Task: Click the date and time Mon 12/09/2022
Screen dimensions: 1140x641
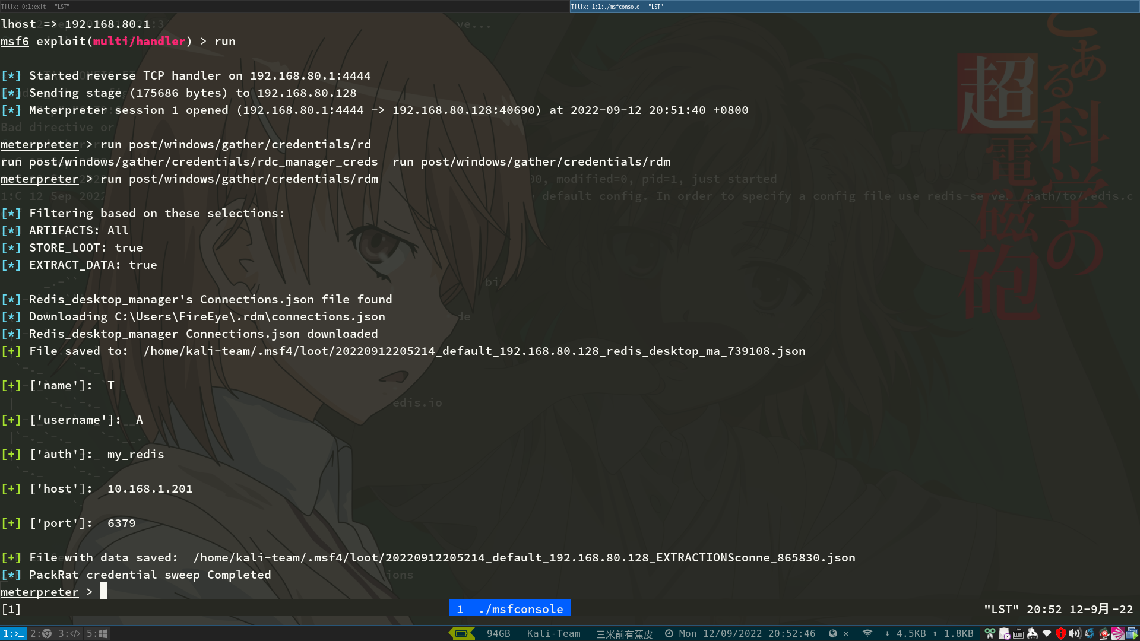Action: point(747,634)
